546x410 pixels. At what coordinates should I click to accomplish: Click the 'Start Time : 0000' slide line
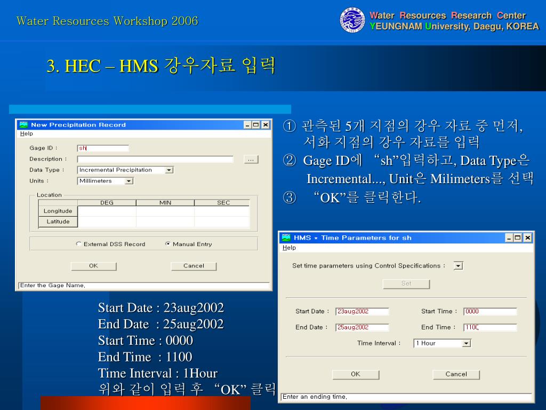145,341
